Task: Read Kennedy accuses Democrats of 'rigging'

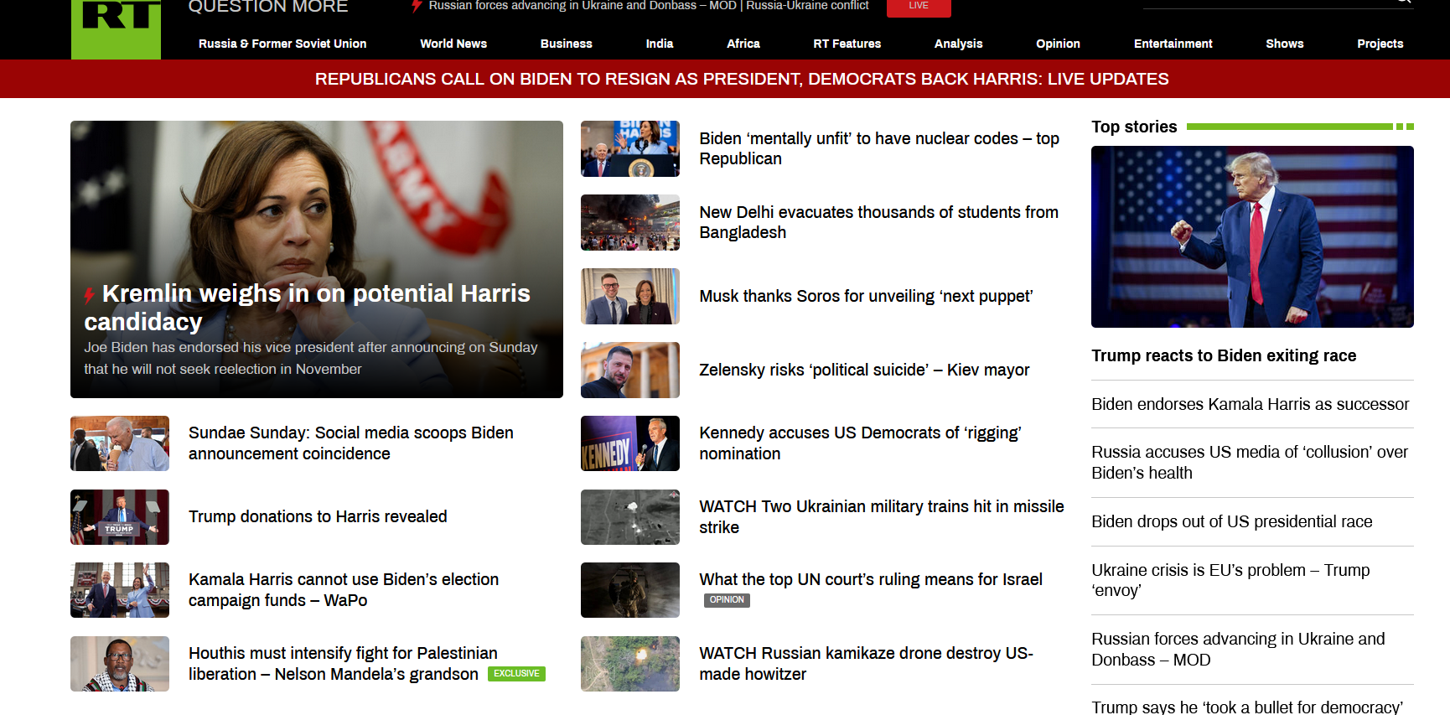Action: click(x=861, y=443)
